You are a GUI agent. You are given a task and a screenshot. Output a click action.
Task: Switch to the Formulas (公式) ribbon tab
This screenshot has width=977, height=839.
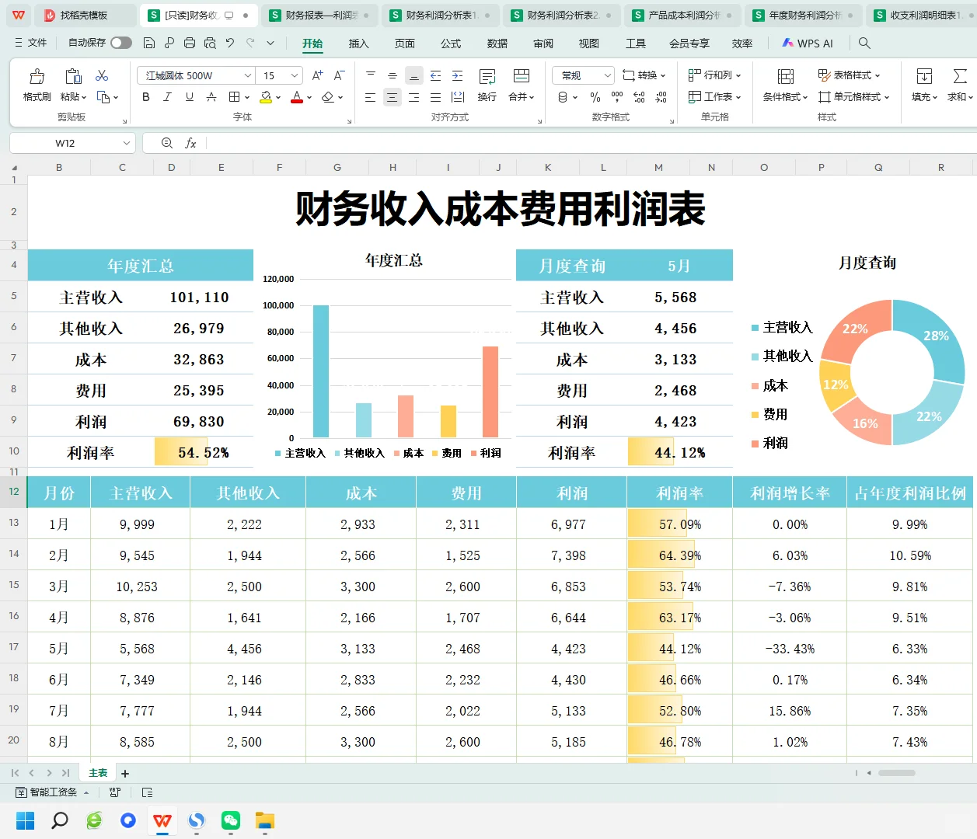pyautogui.click(x=451, y=44)
